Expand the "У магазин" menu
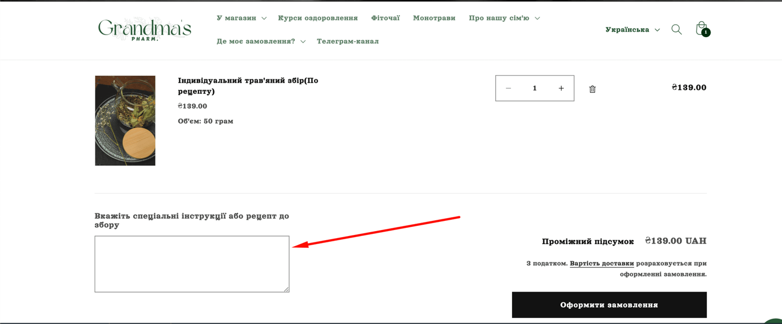 tap(241, 18)
